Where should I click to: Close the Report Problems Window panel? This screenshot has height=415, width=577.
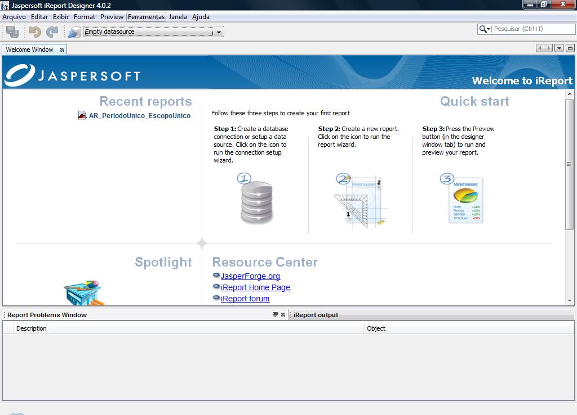pos(283,315)
